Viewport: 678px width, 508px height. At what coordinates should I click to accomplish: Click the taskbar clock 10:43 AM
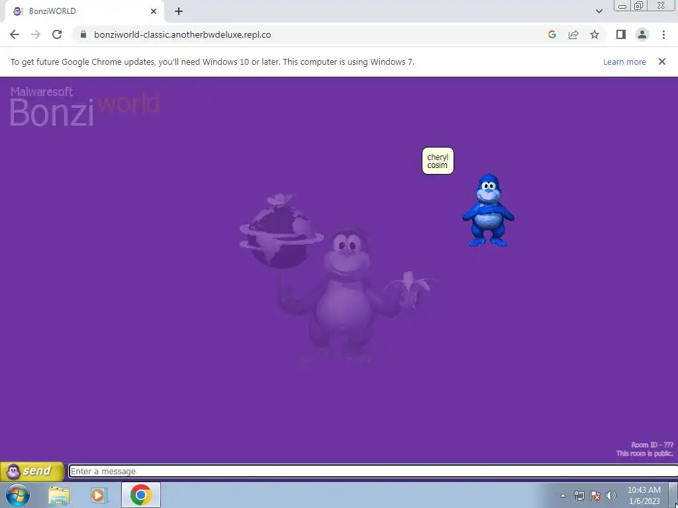click(x=644, y=490)
